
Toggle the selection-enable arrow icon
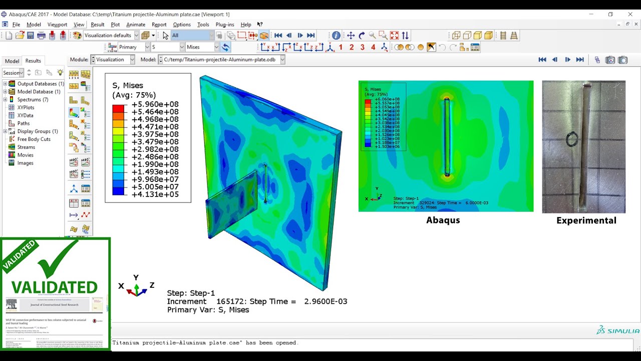[x=165, y=35]
